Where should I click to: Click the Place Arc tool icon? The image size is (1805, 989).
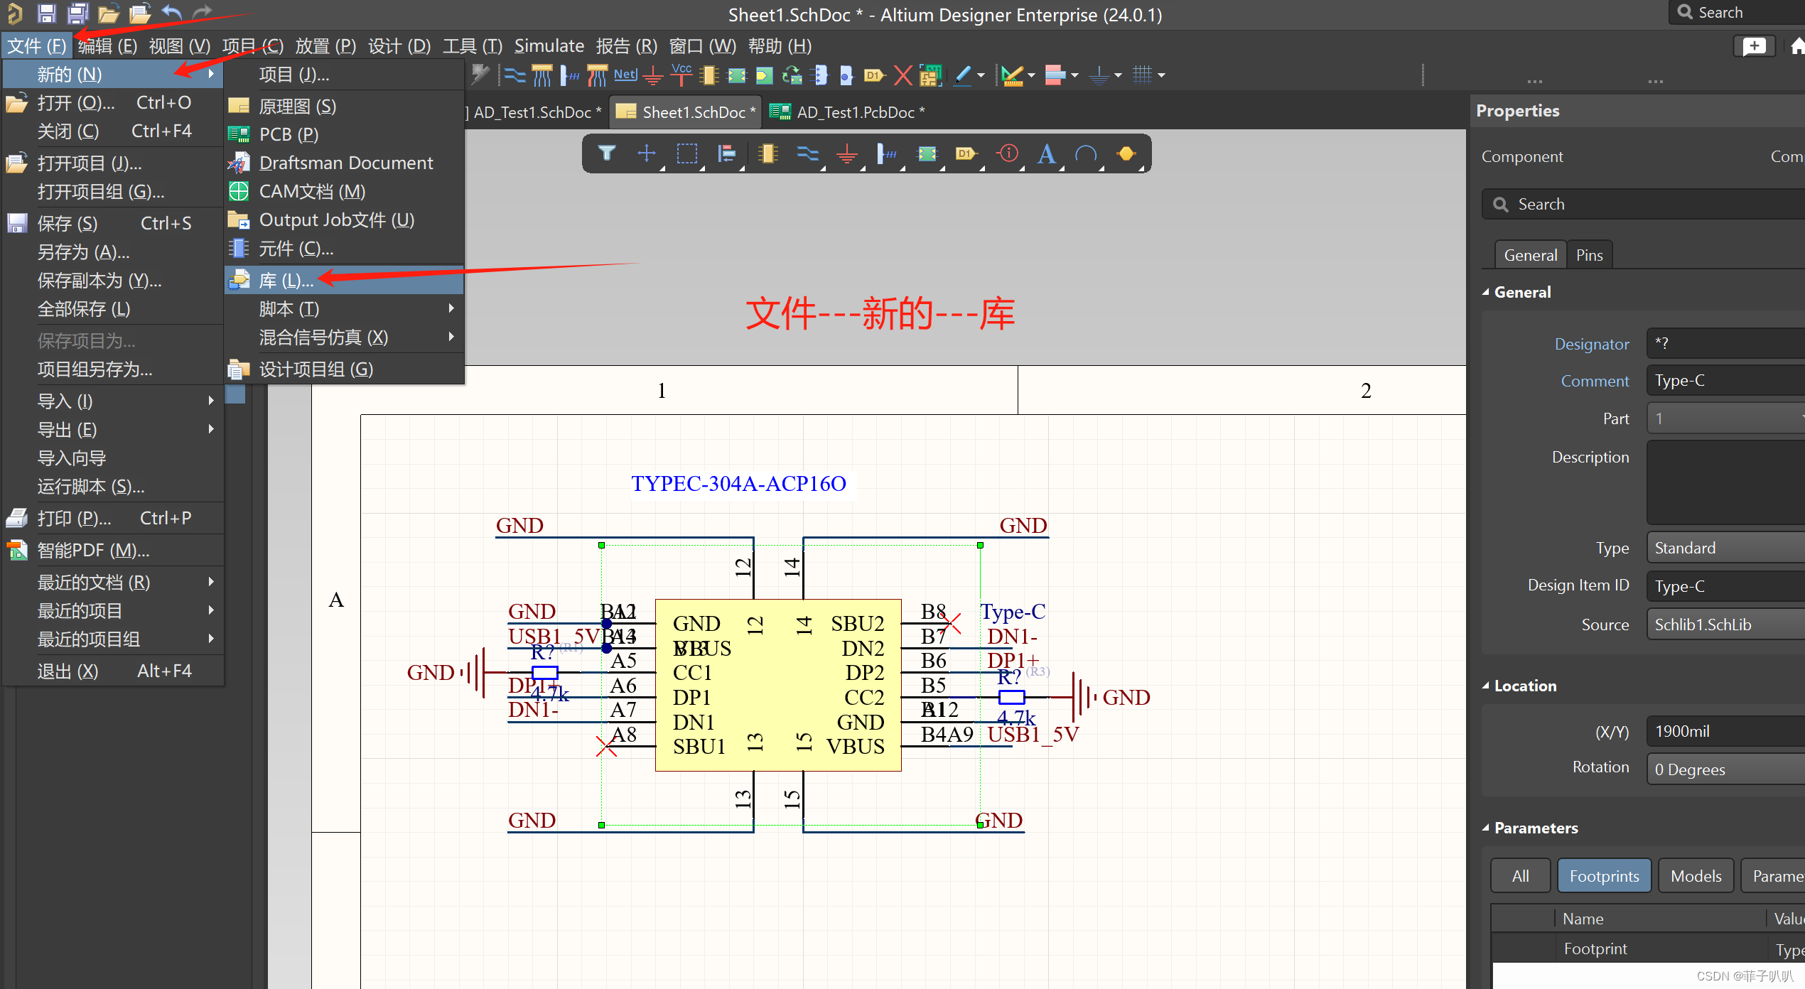(1086, 153)
